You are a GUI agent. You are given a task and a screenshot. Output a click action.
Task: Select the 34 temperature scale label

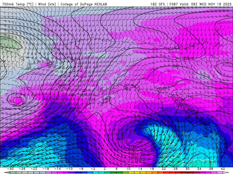pos(199,169)
